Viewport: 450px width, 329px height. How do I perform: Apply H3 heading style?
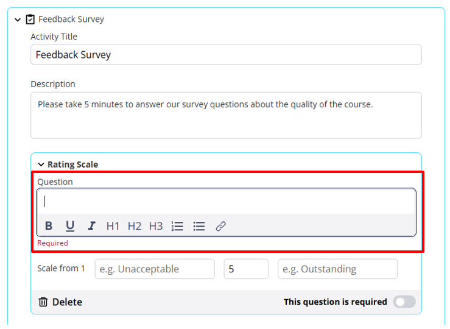[156, 226]
